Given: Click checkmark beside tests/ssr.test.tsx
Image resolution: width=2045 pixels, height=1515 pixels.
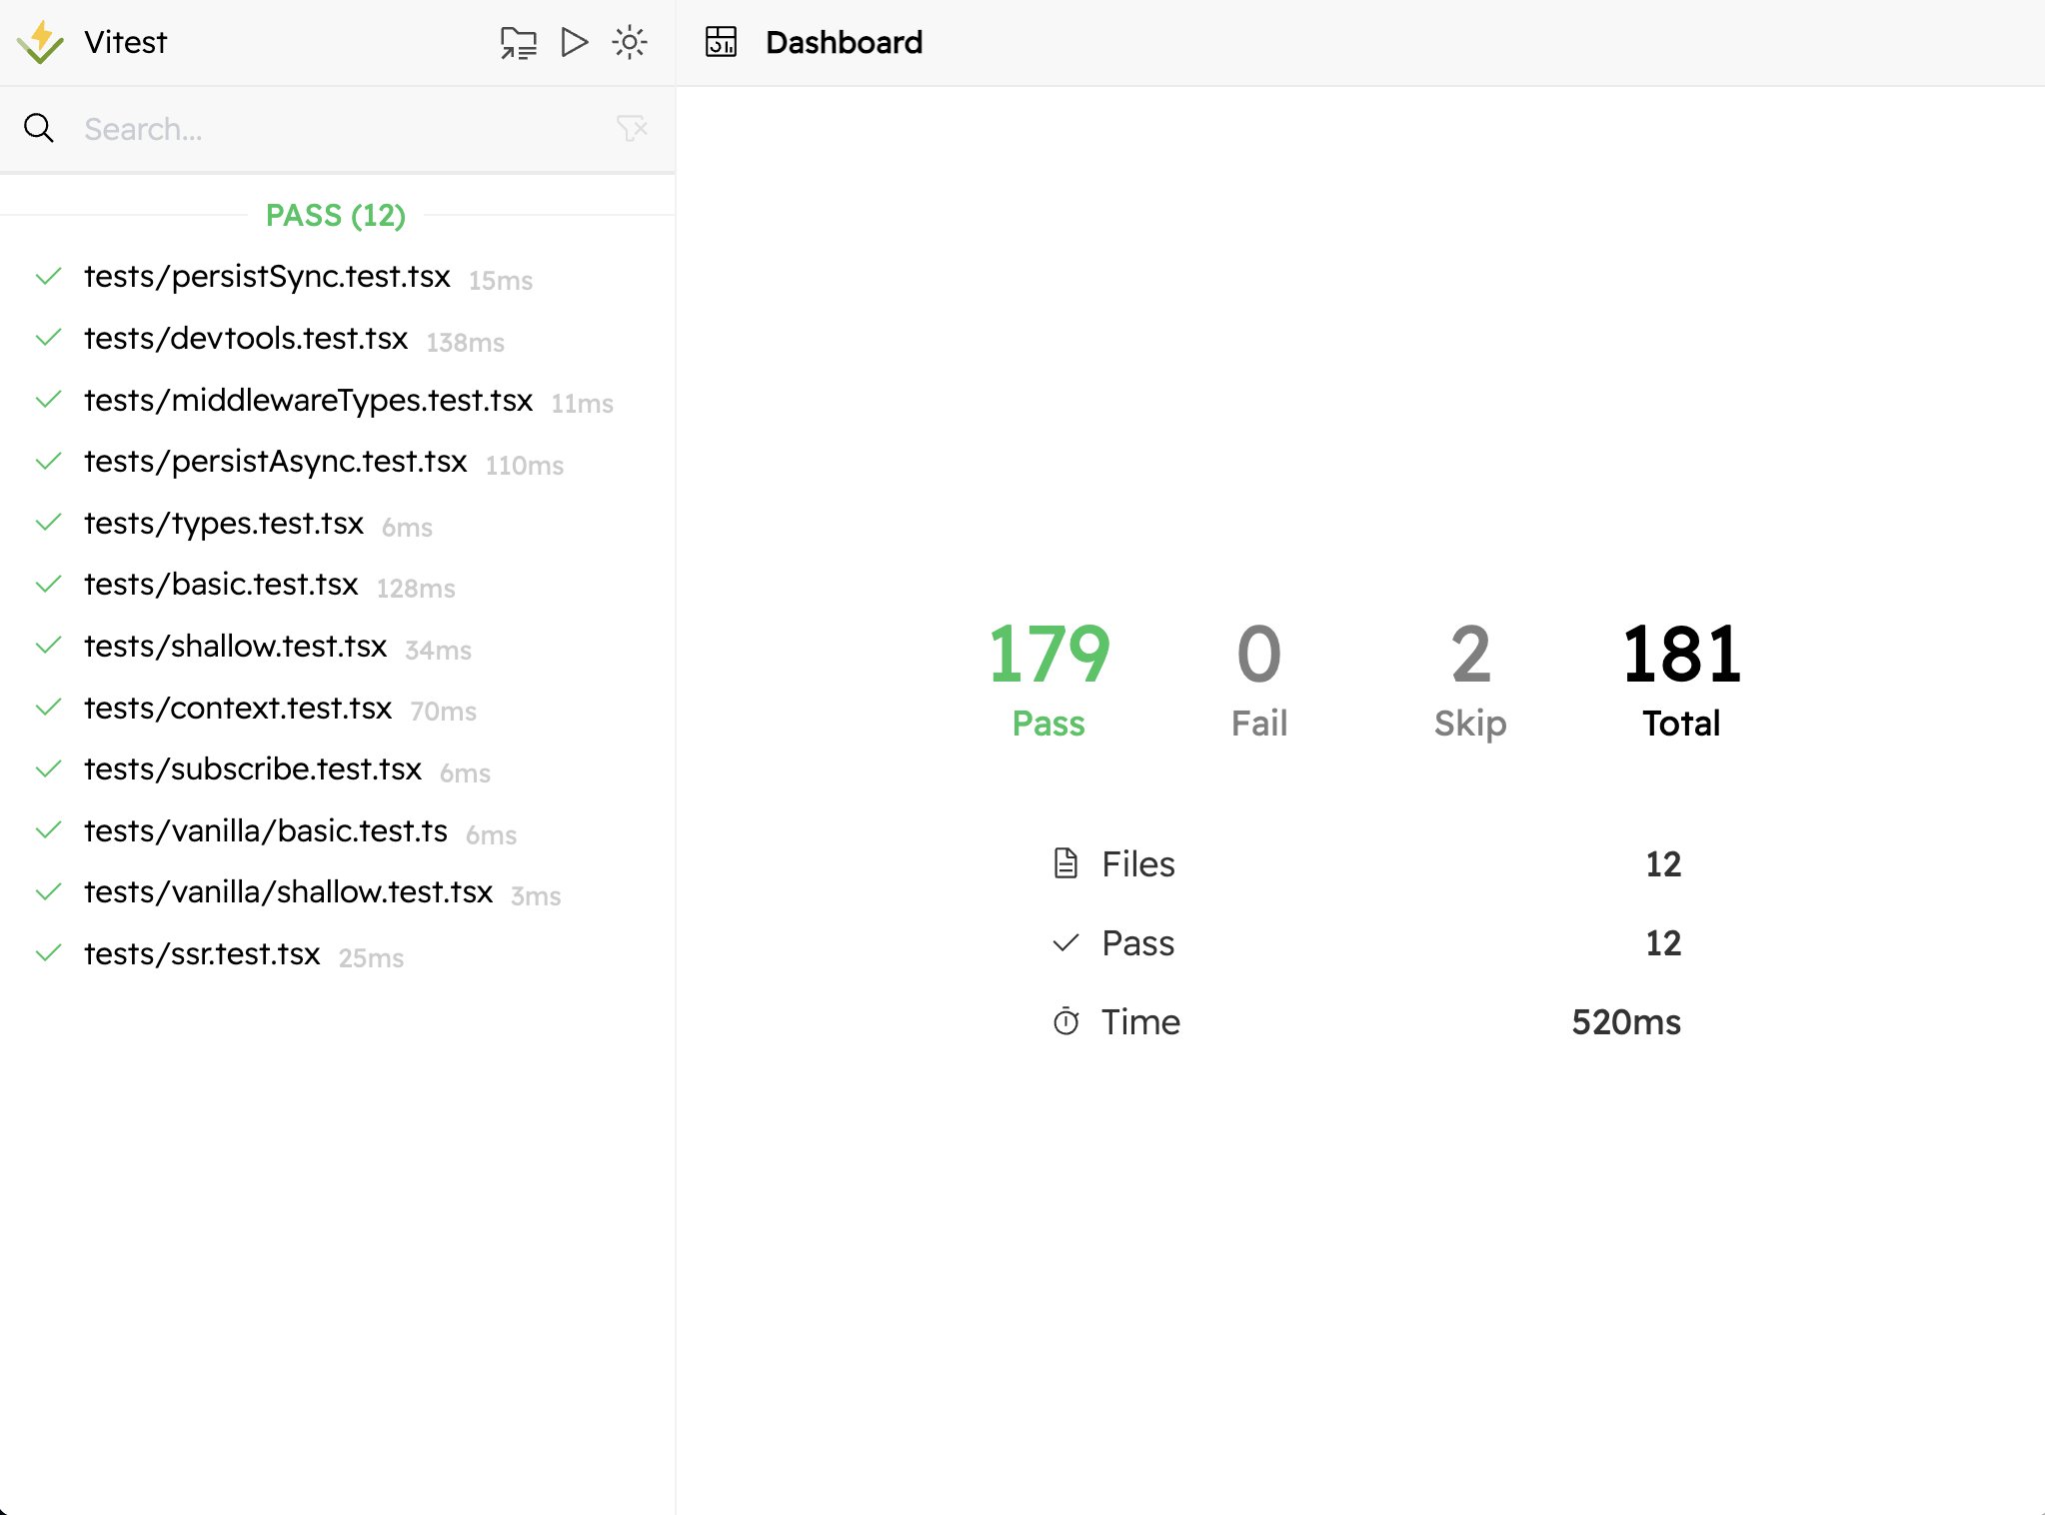Looking at the screenshot, I should coord(48,953).
